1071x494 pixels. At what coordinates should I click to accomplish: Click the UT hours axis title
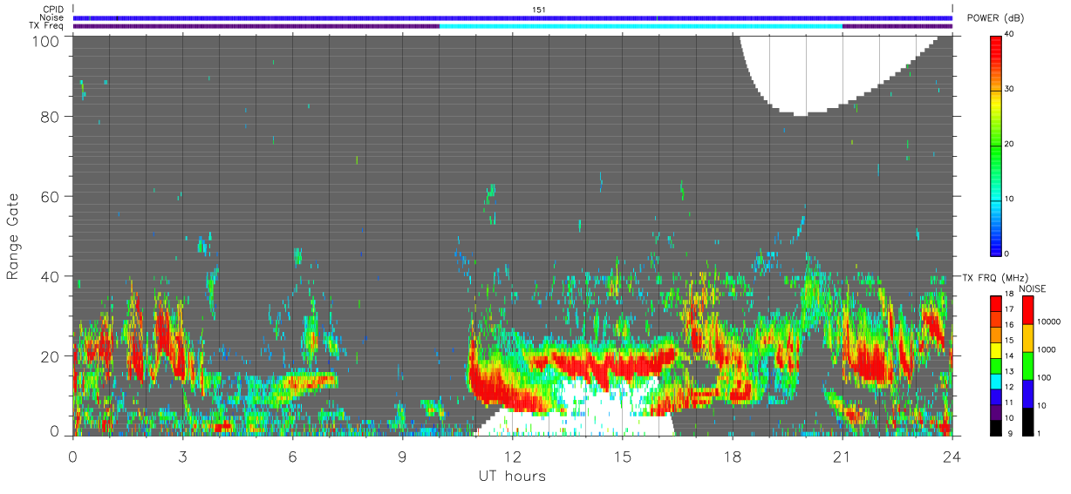[512, 477]
